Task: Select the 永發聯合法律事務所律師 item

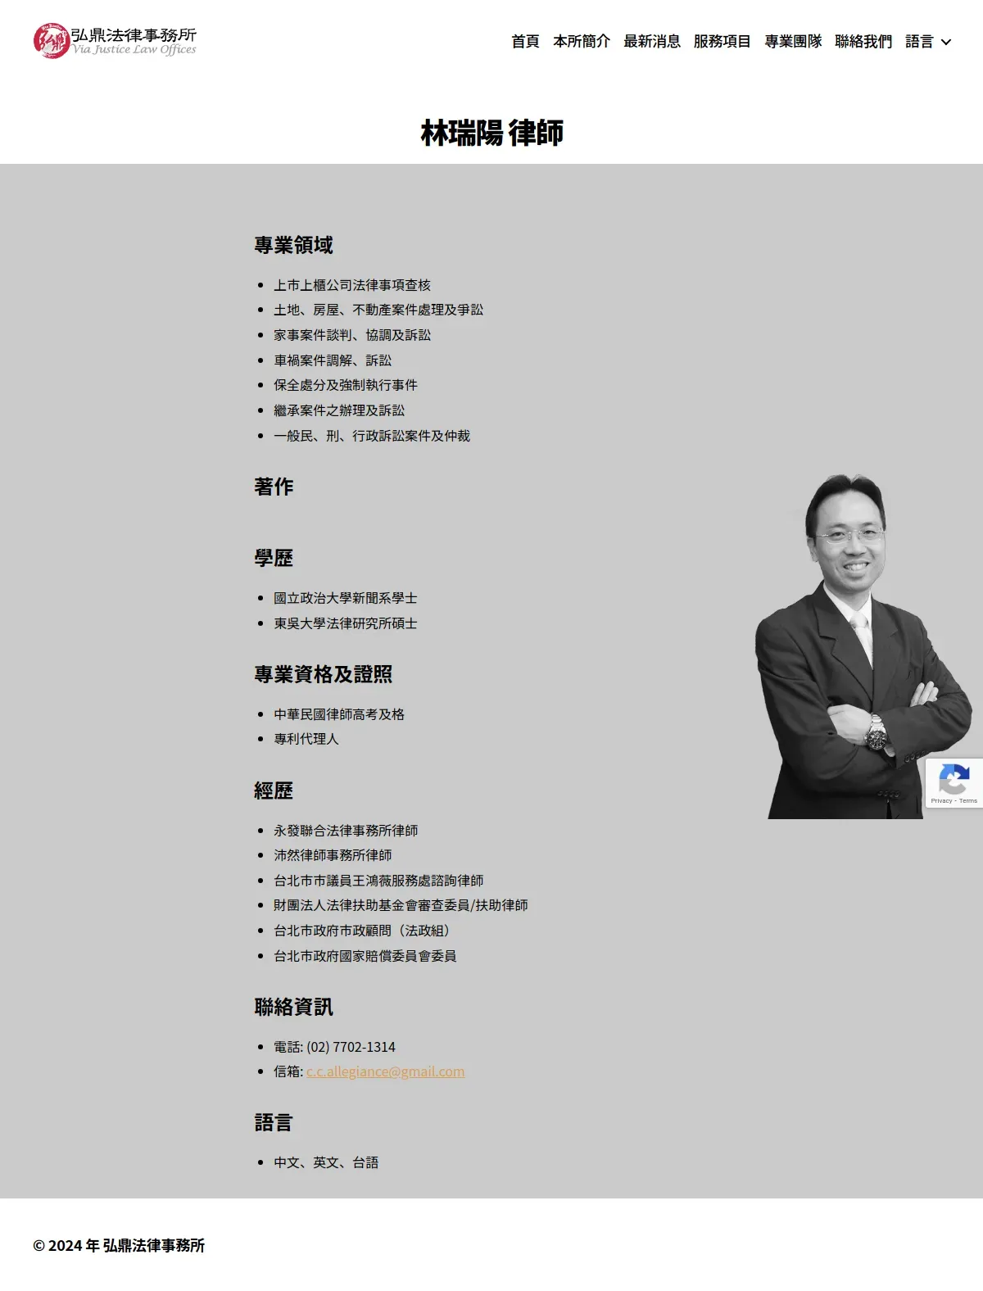Action: pos(346,831)
